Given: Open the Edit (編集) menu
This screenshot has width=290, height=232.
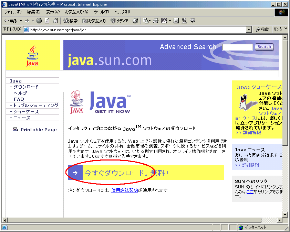Looking at the screenshot, I should 34,12.
